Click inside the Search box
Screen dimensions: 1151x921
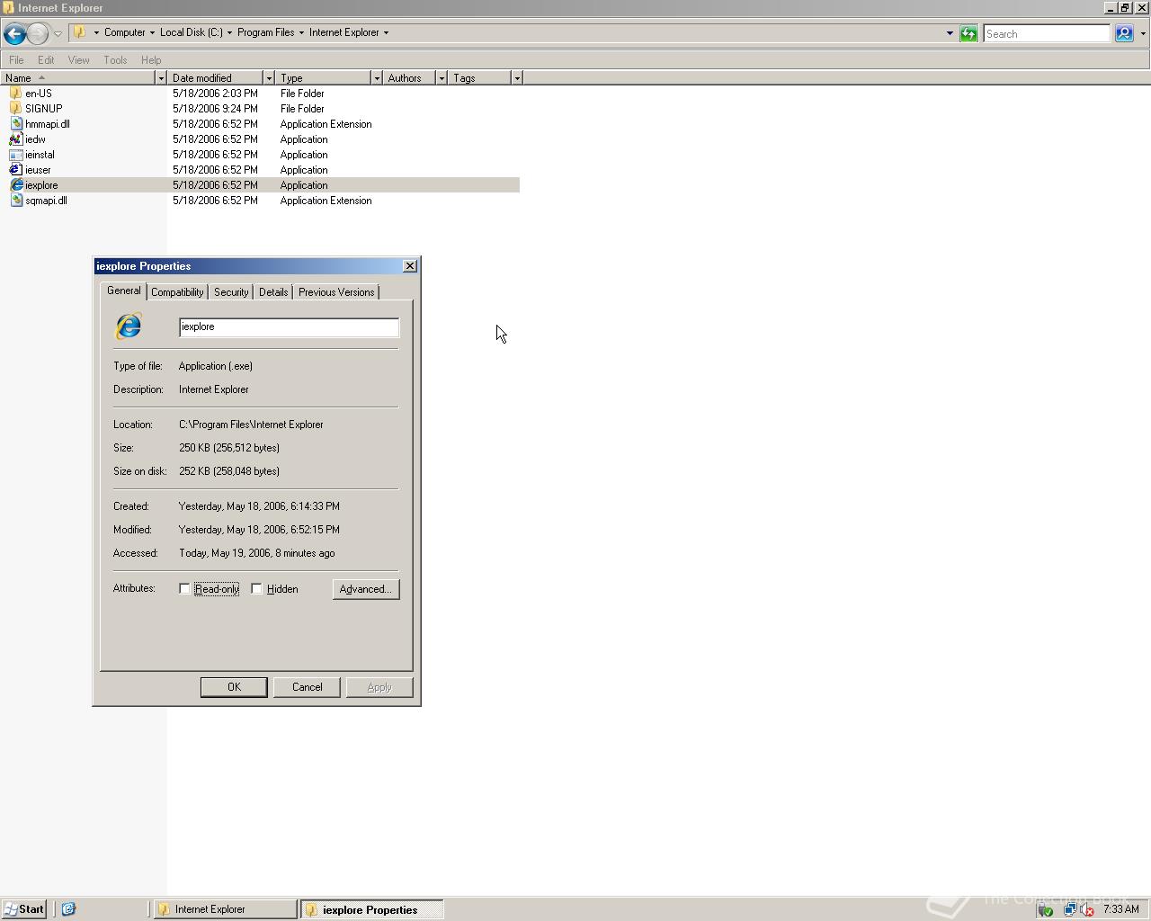(1047, 33)
